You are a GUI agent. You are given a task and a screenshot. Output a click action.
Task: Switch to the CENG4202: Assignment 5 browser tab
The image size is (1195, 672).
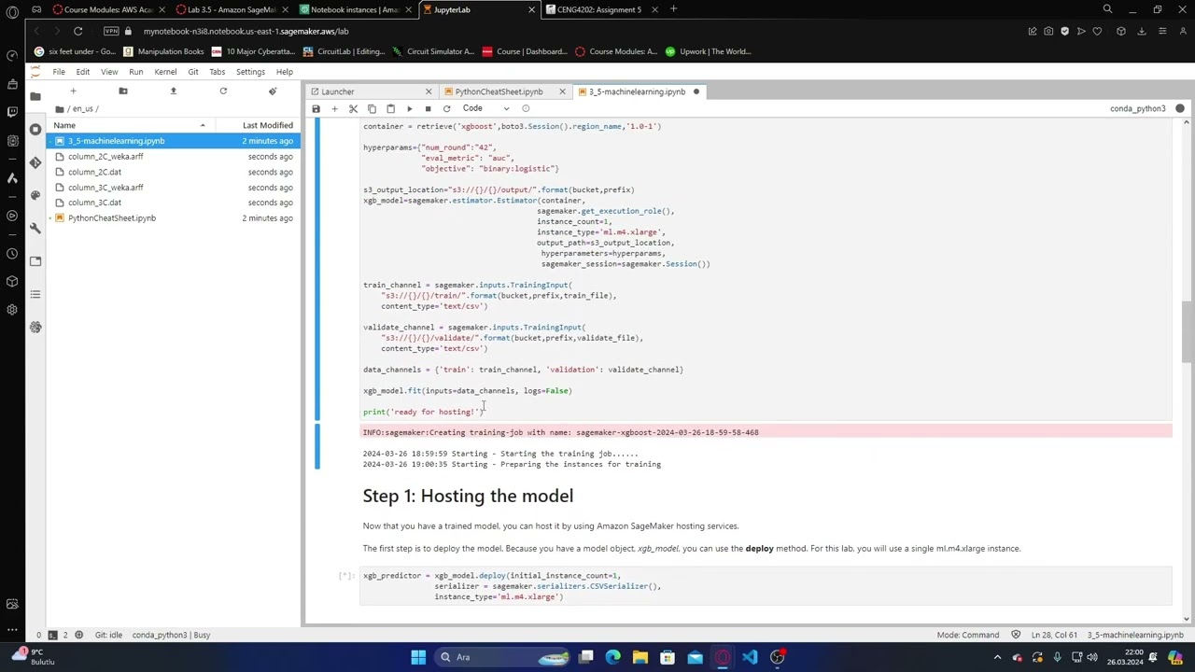pos(600,9)
